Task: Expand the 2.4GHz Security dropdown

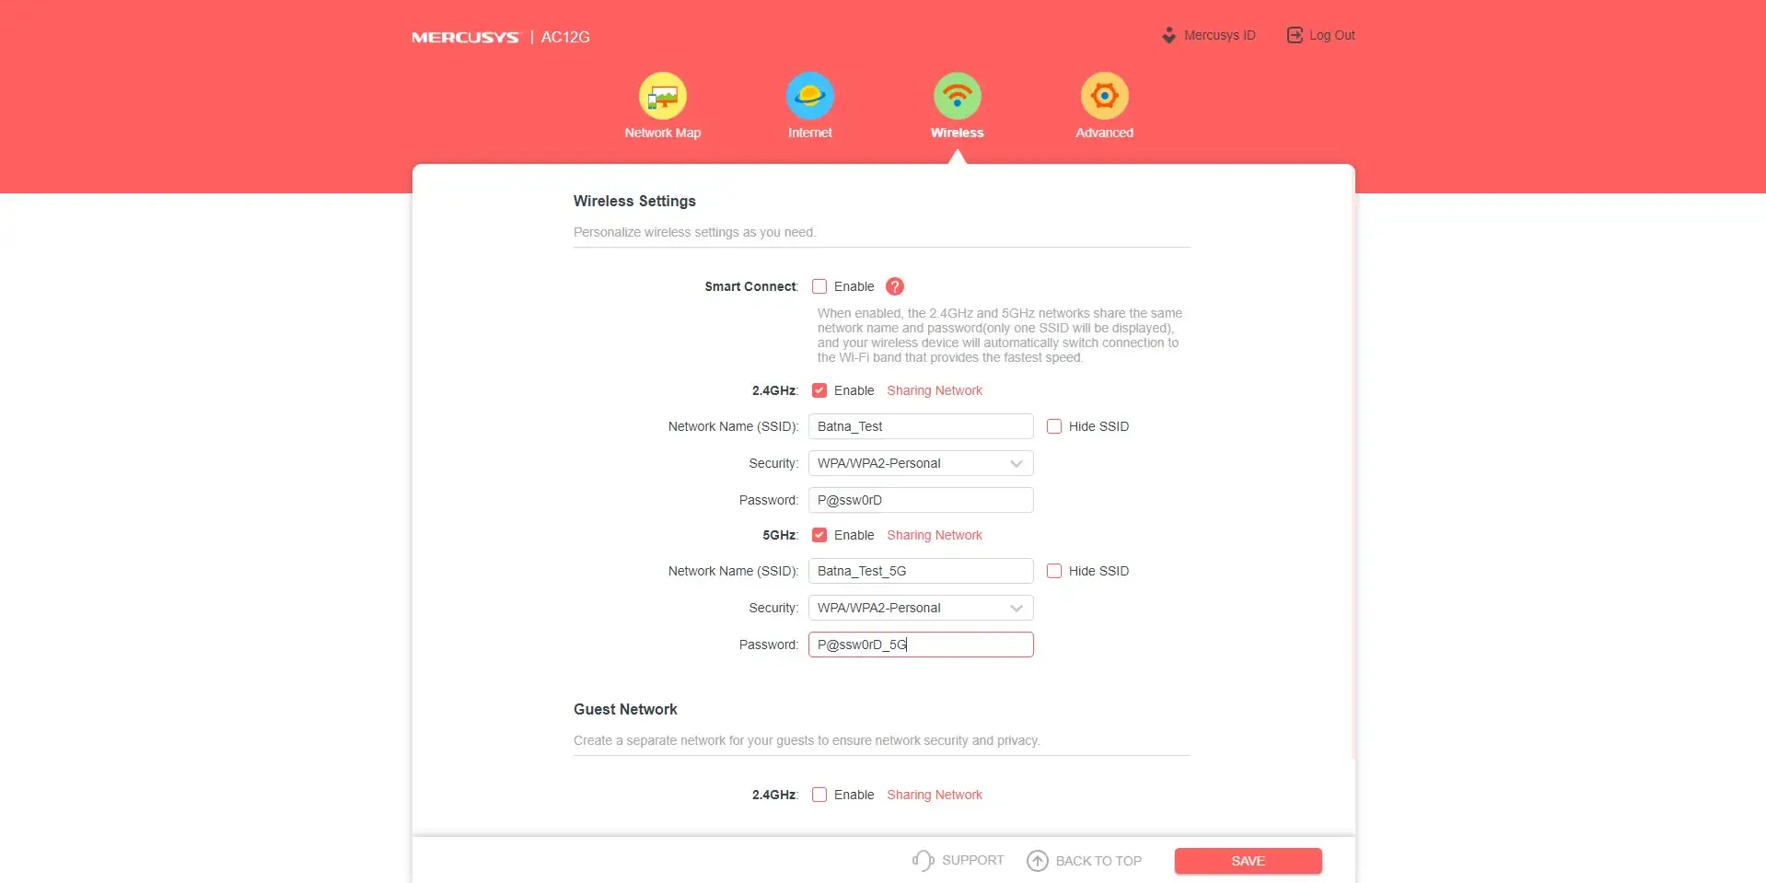Action: point(921,463)
